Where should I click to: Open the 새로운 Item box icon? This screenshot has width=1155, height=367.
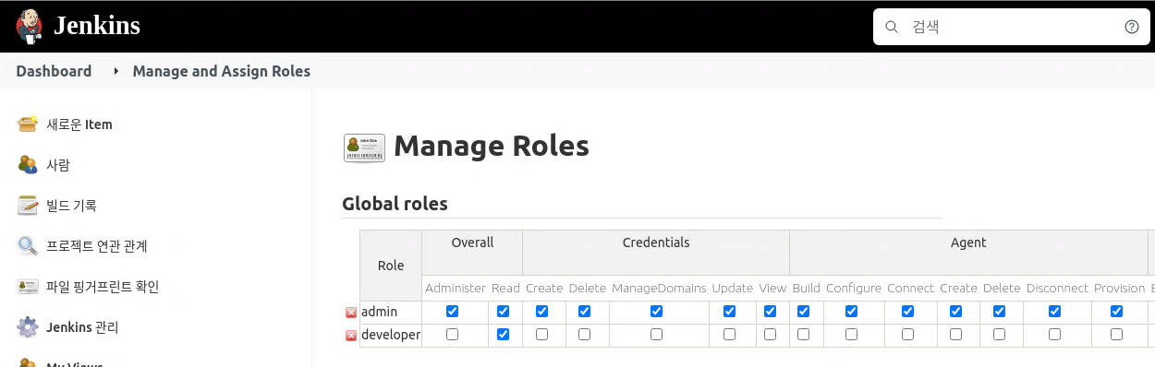coord(28,124)
